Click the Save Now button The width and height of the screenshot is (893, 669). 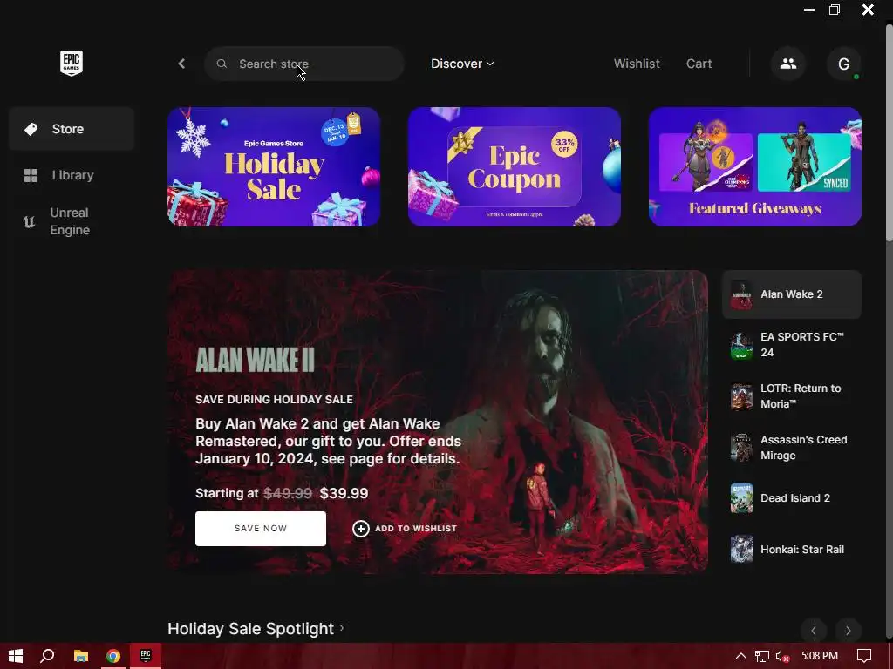tap(261, 529)
